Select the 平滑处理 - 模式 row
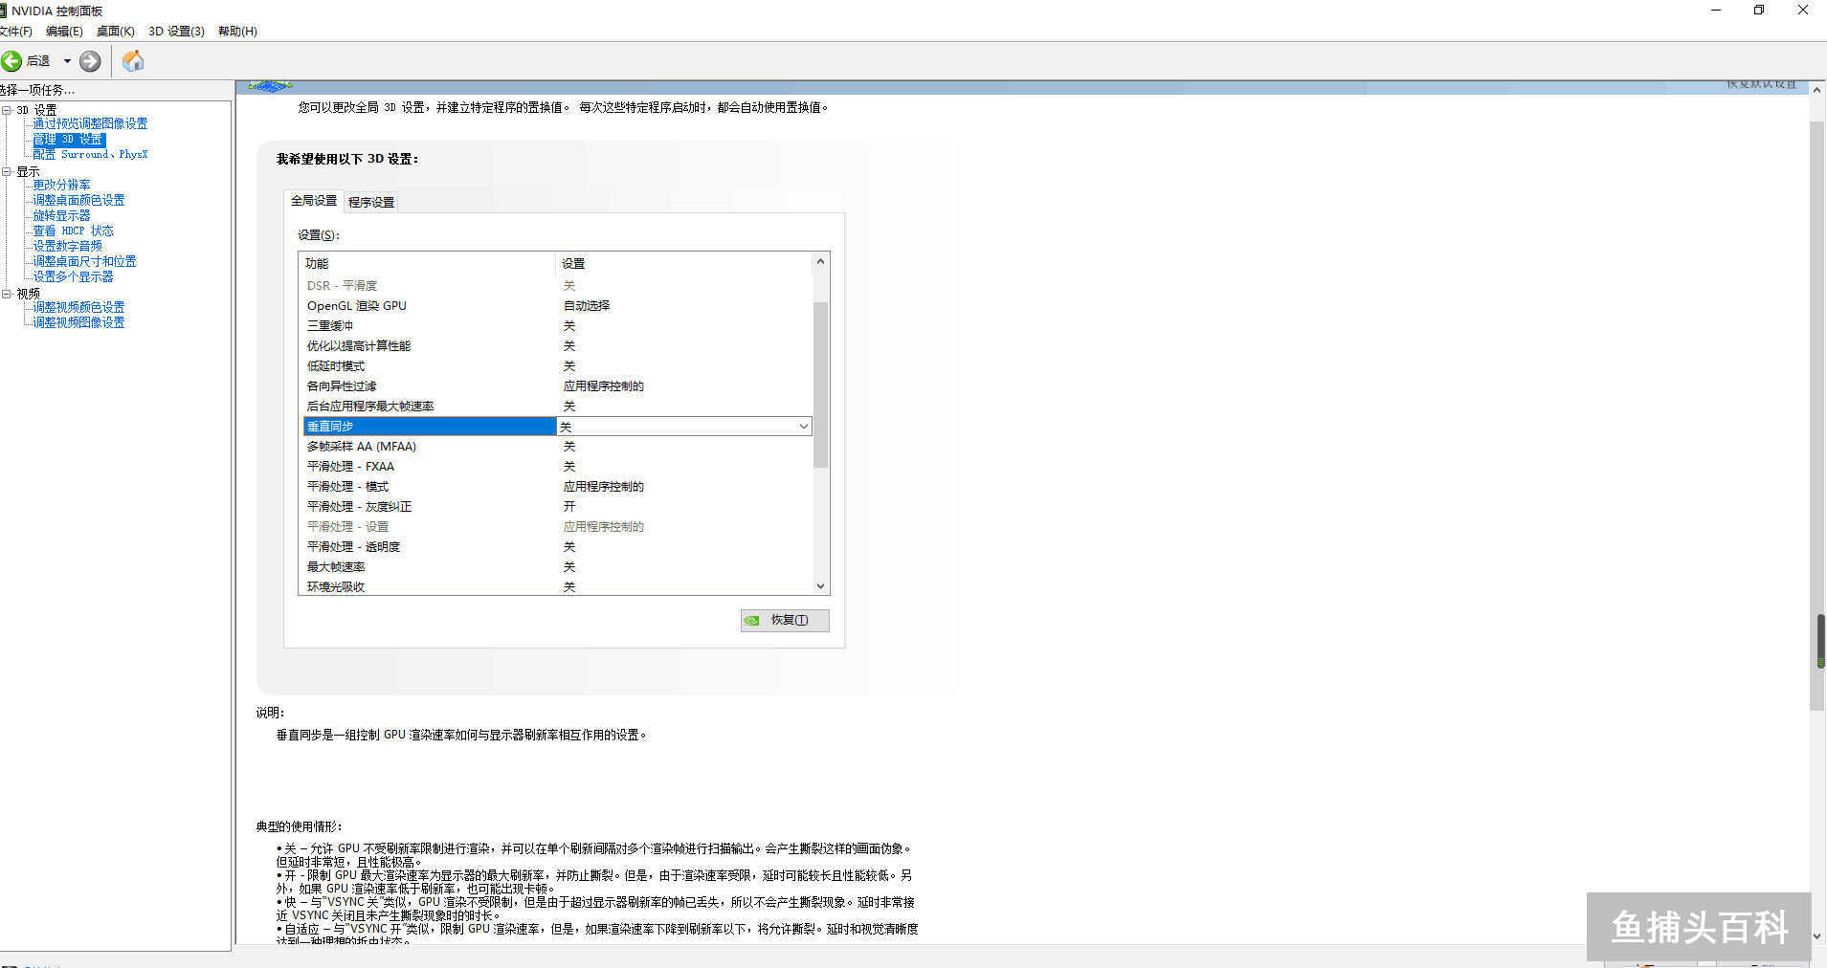Image resolution: width=1827 pixels, height=968 pixels. (557, 487)
